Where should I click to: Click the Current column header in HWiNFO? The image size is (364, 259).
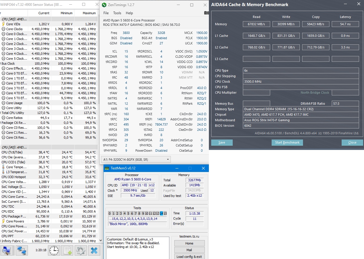click(40, 13)
